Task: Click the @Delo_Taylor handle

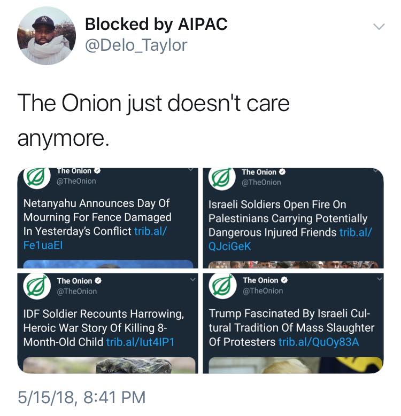Action: pos(136,45)
